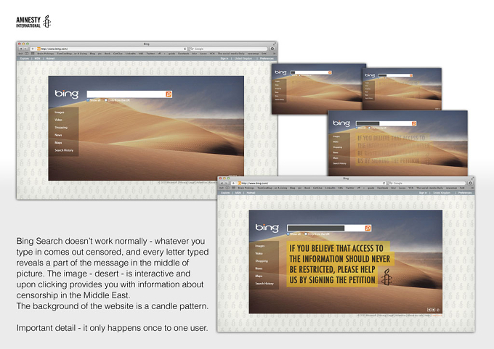The width and height of the screenshot is (494, 349).
Task: Click the LinkedIn bookmark in lower-right bookmarks bar
Action: pos(330,188)
